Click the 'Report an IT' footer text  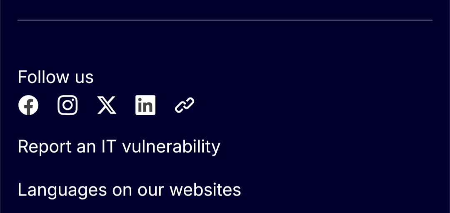pyautogui.click(x=67, y=146)
